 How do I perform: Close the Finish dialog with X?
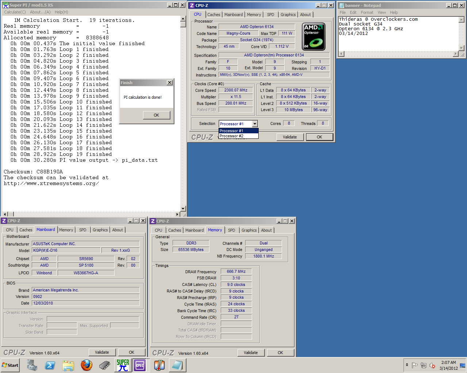(x=170, y=83)
